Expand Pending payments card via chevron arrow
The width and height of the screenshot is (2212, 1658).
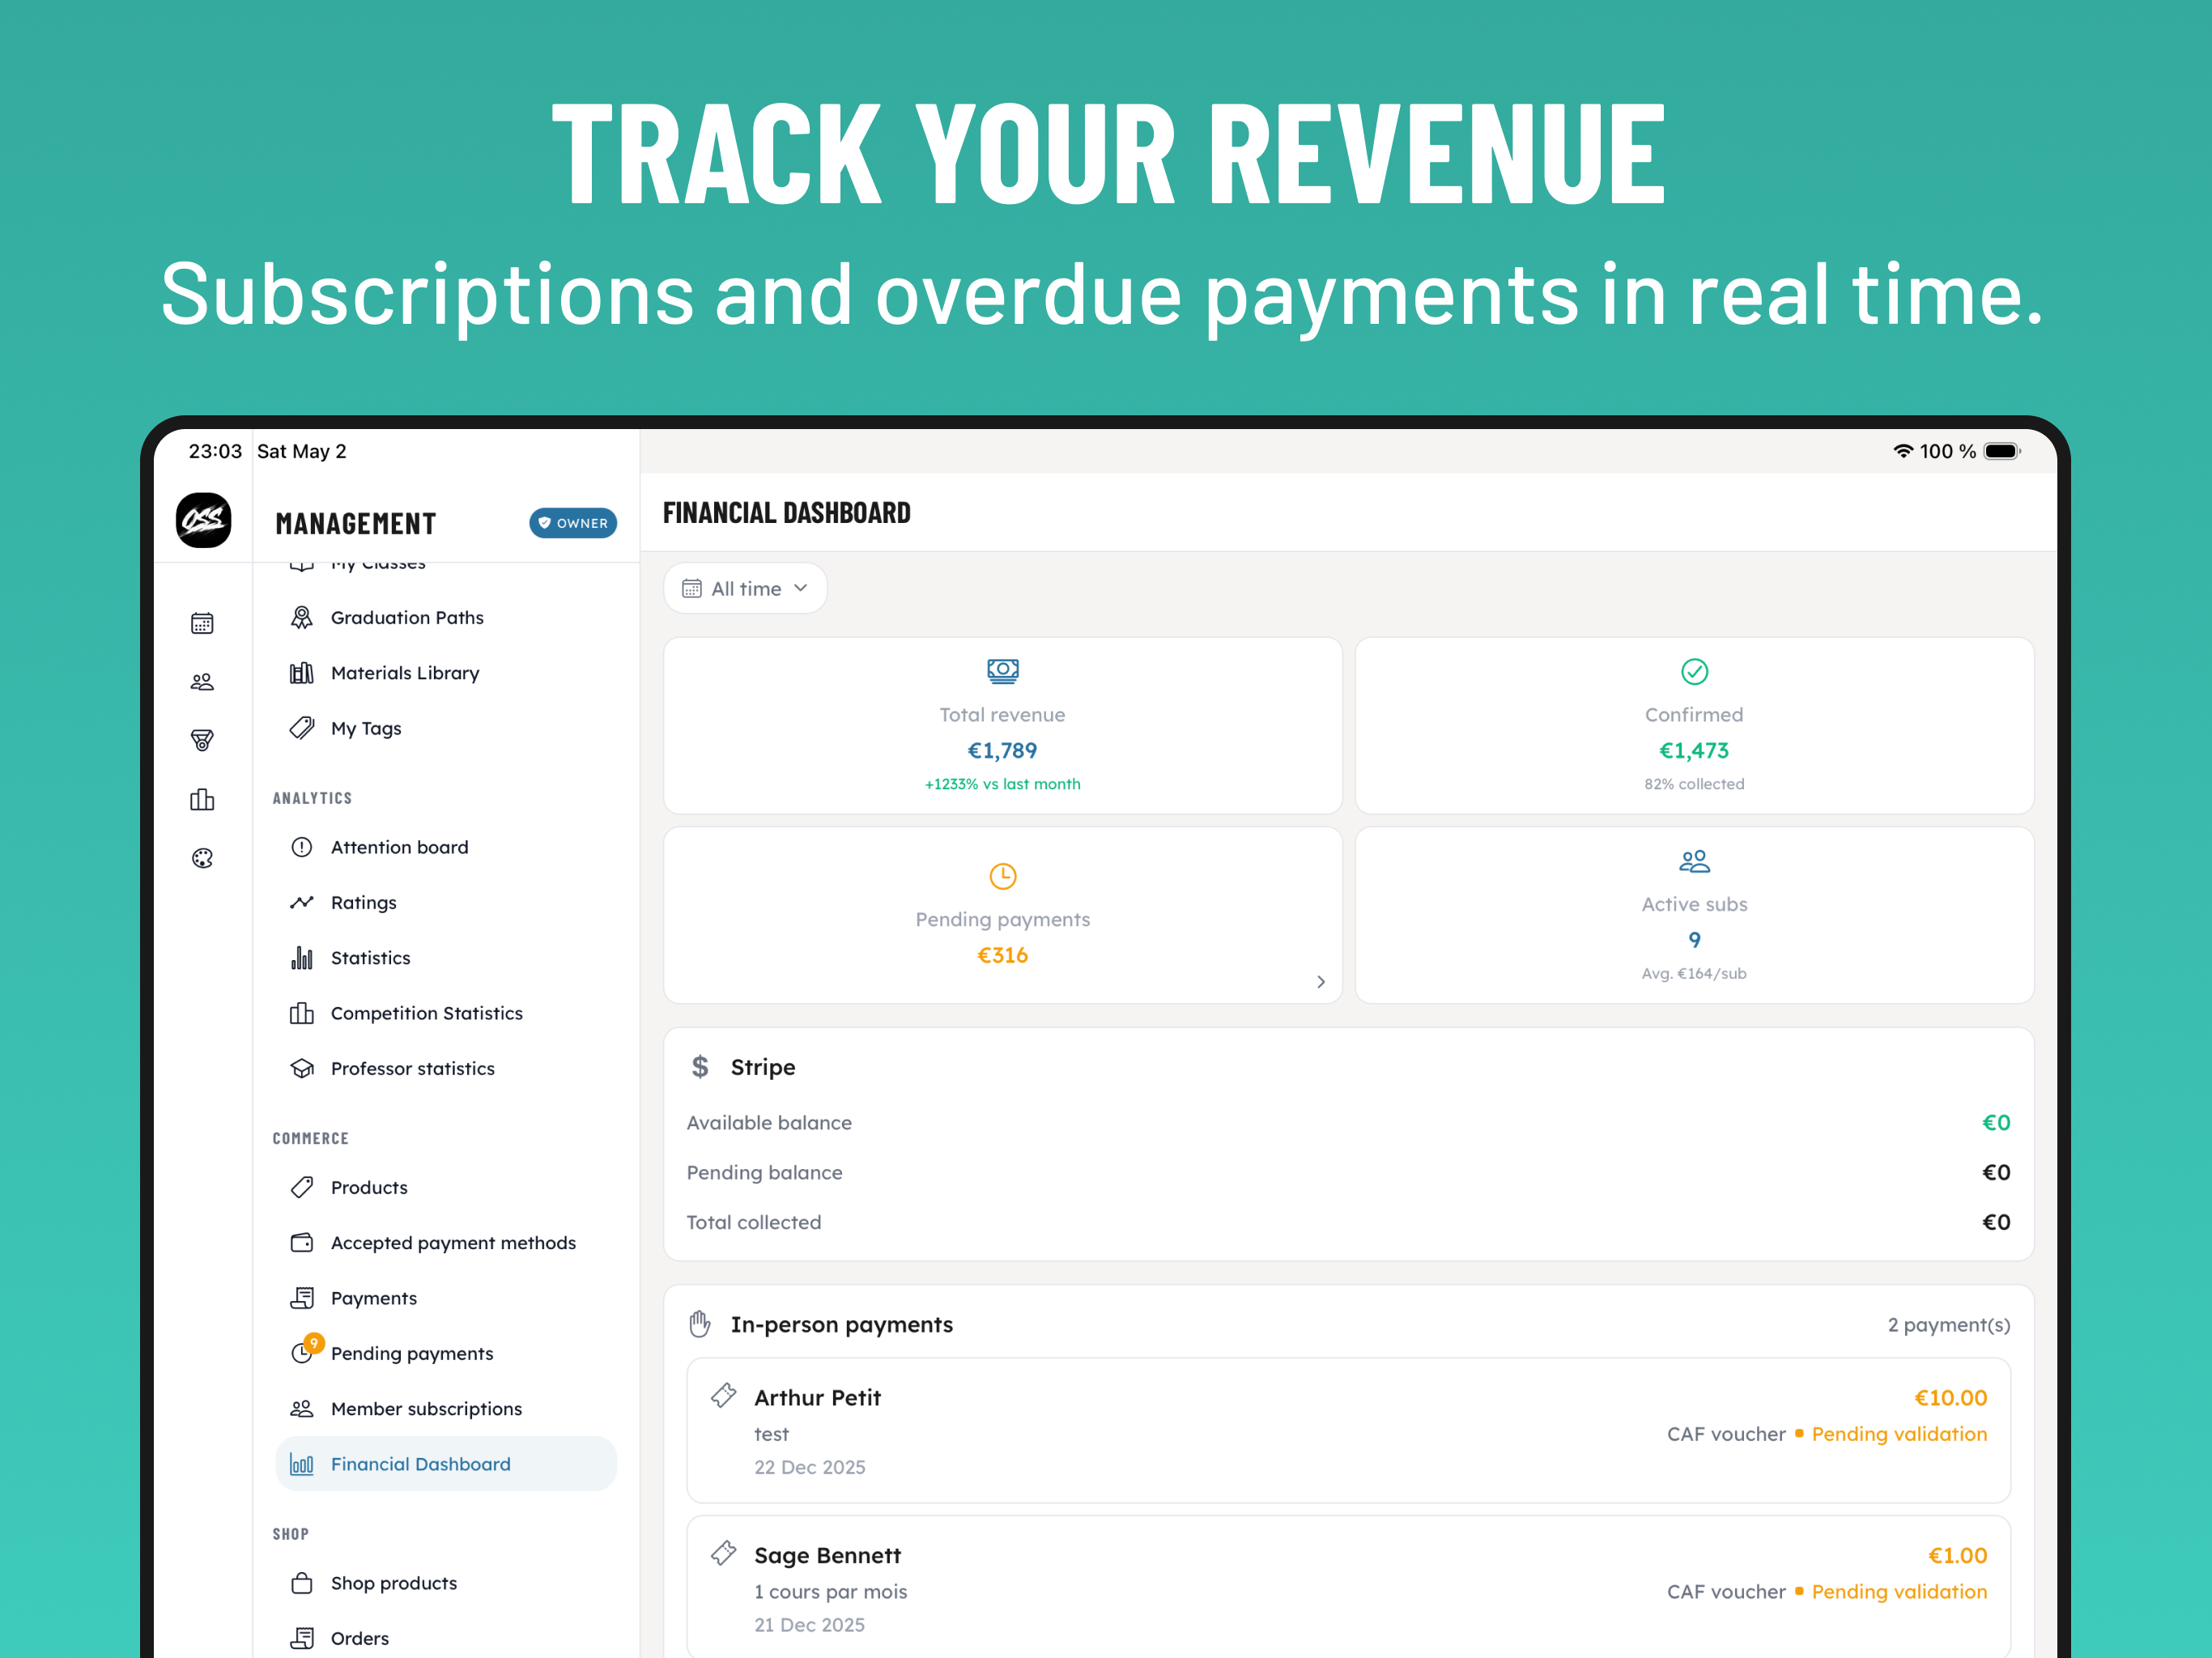1321,982
